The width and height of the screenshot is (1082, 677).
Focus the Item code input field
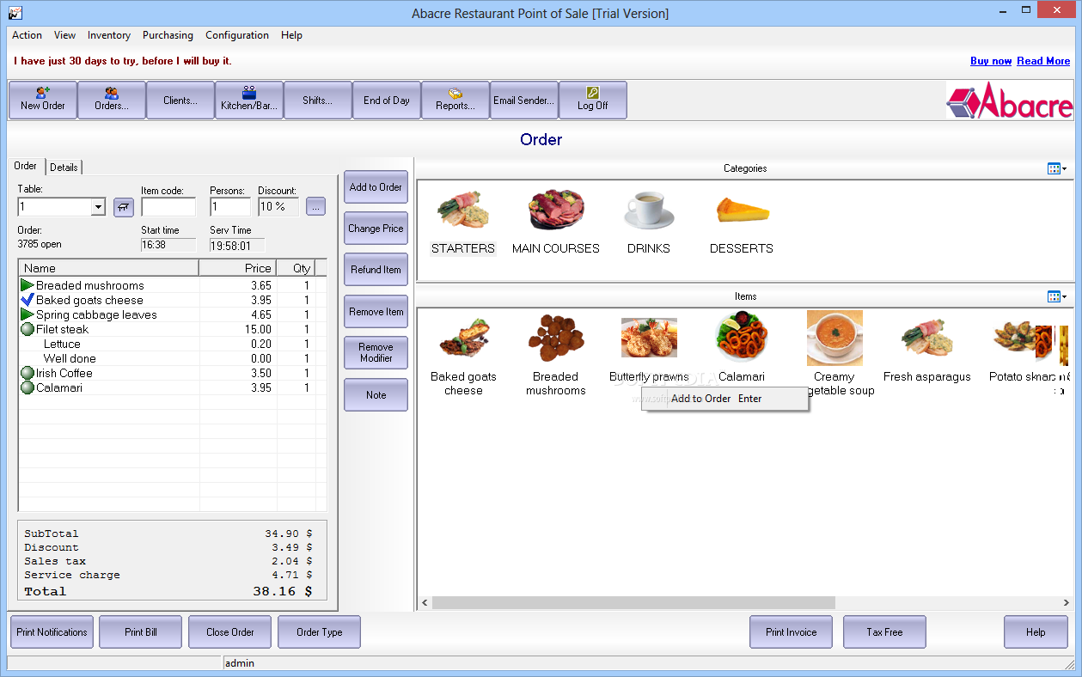coord(168,207)
